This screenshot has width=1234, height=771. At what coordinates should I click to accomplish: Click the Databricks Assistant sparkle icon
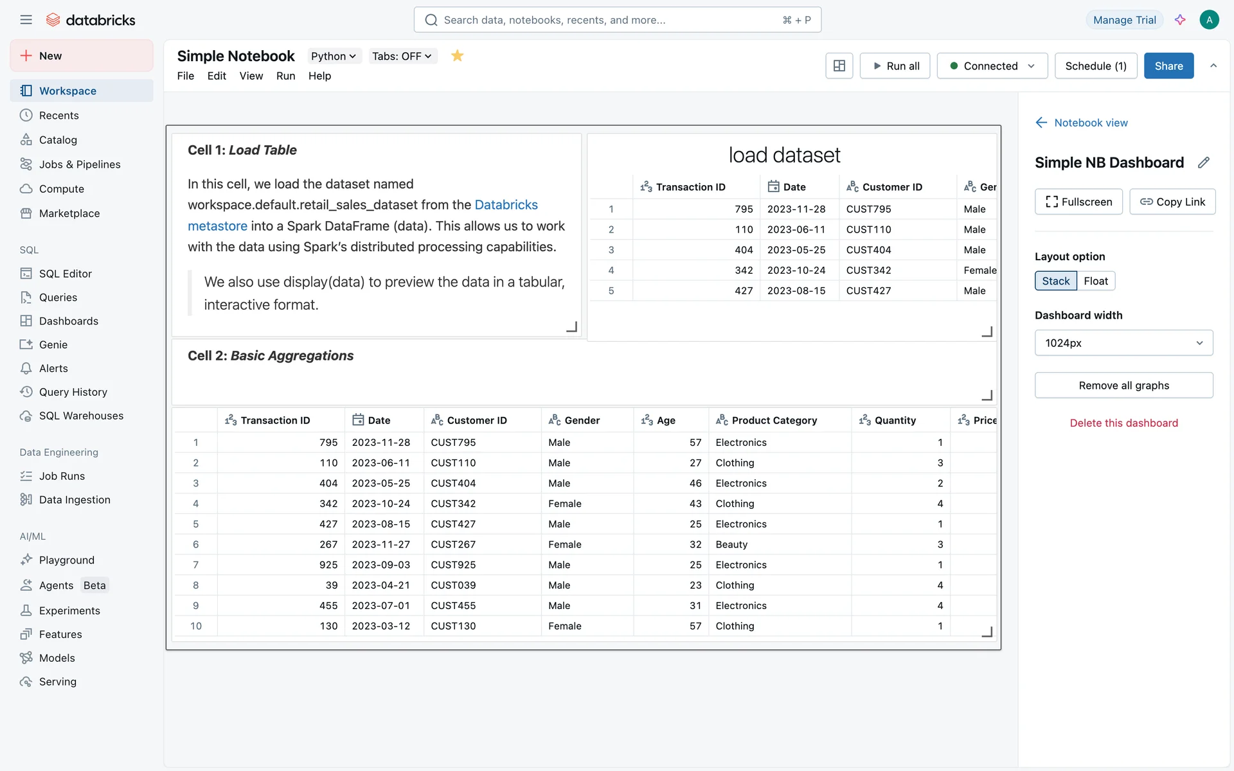pyautogui.click(x=1180, y=20)
